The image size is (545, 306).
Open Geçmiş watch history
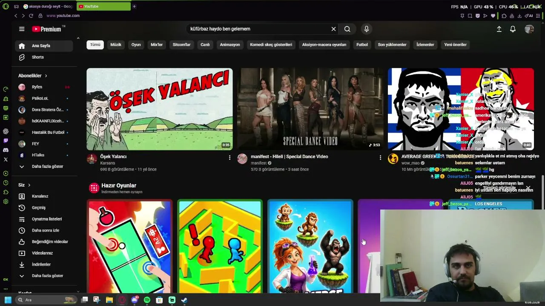pyautogui.click(x=44, y=208)
